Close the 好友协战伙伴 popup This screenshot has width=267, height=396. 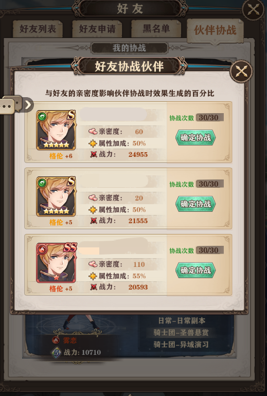241,71
